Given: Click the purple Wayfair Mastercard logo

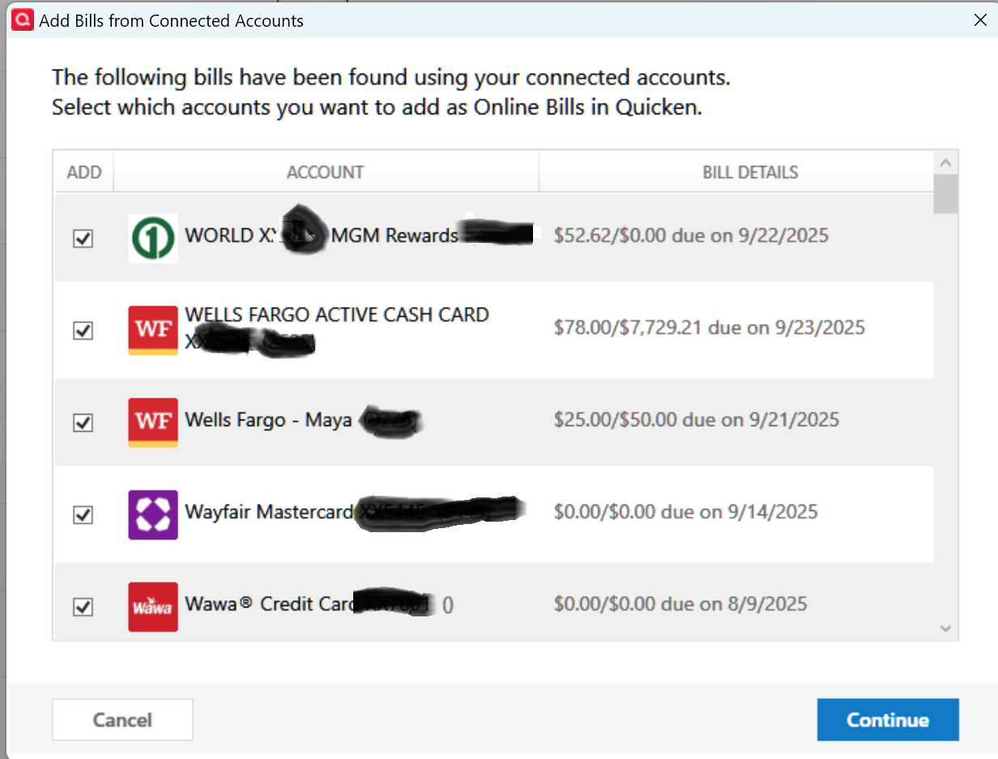Looking at the screenshot, I should pos(153,514).
